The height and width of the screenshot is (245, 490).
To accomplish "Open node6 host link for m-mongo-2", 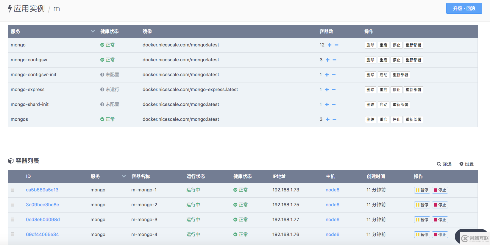I will point(332,205).
